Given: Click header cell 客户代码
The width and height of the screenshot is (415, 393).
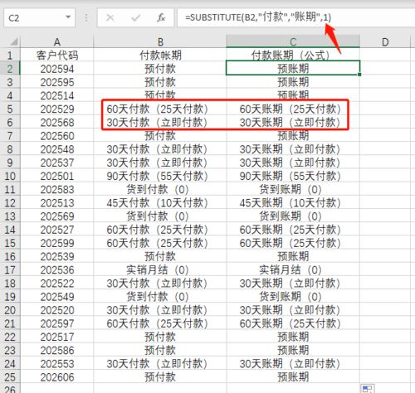Looking at the screenshot, I should pyautogui.click(x=57, y=55).
